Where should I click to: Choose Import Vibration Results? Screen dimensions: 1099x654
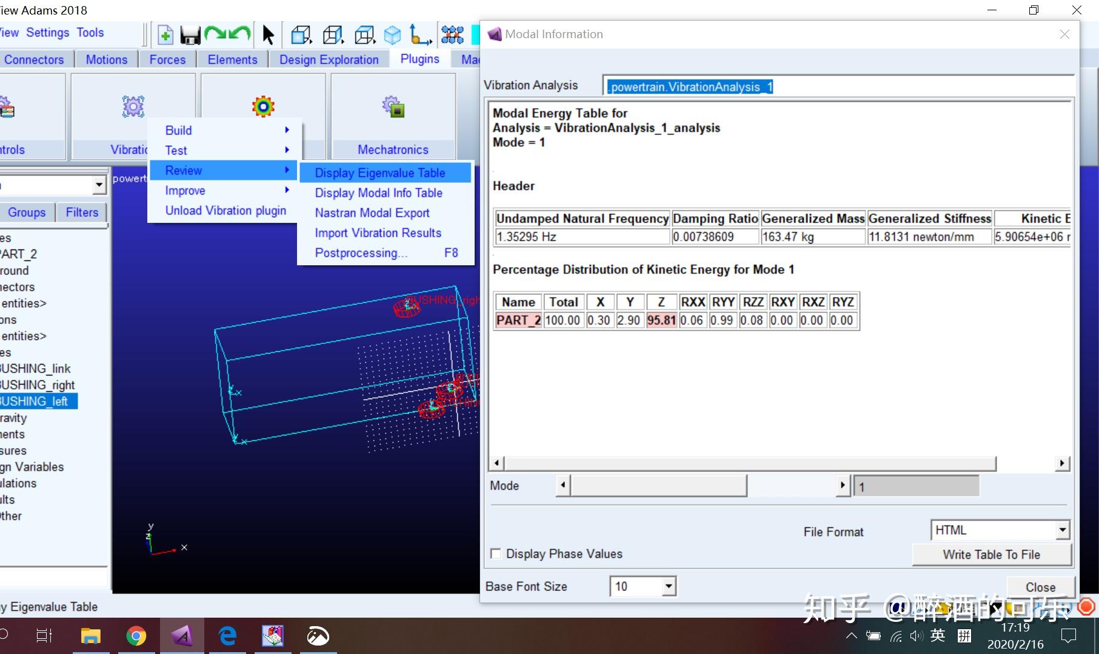(386, 233)
